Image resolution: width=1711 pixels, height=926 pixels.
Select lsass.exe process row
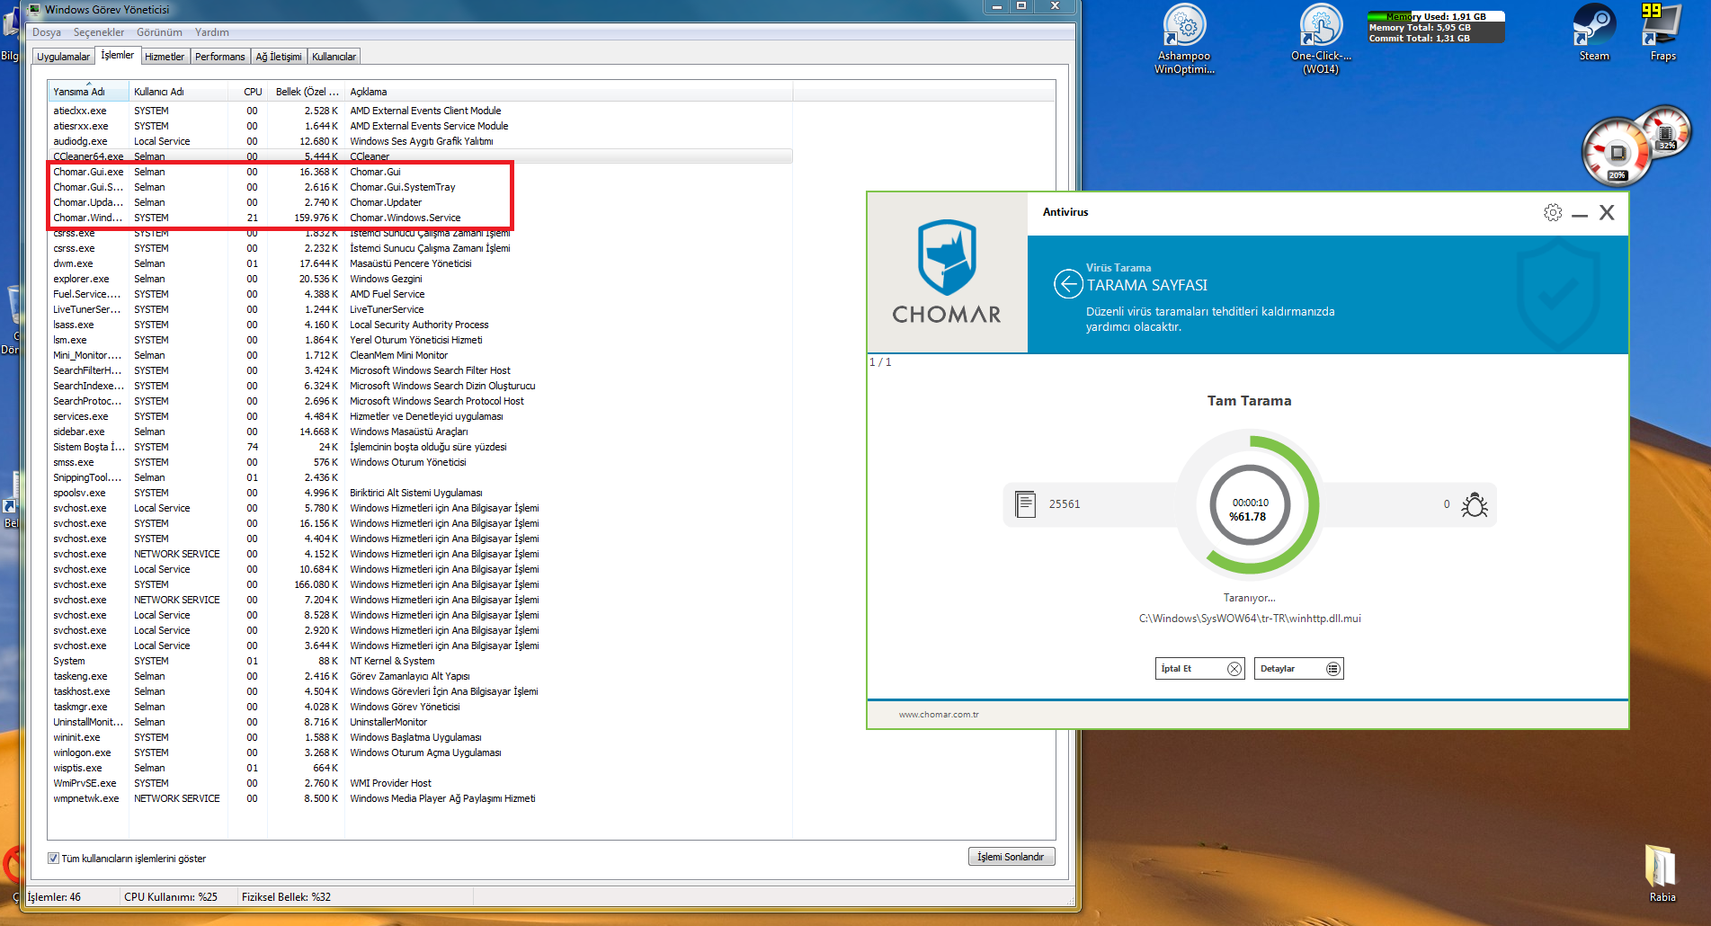point(420,325)
